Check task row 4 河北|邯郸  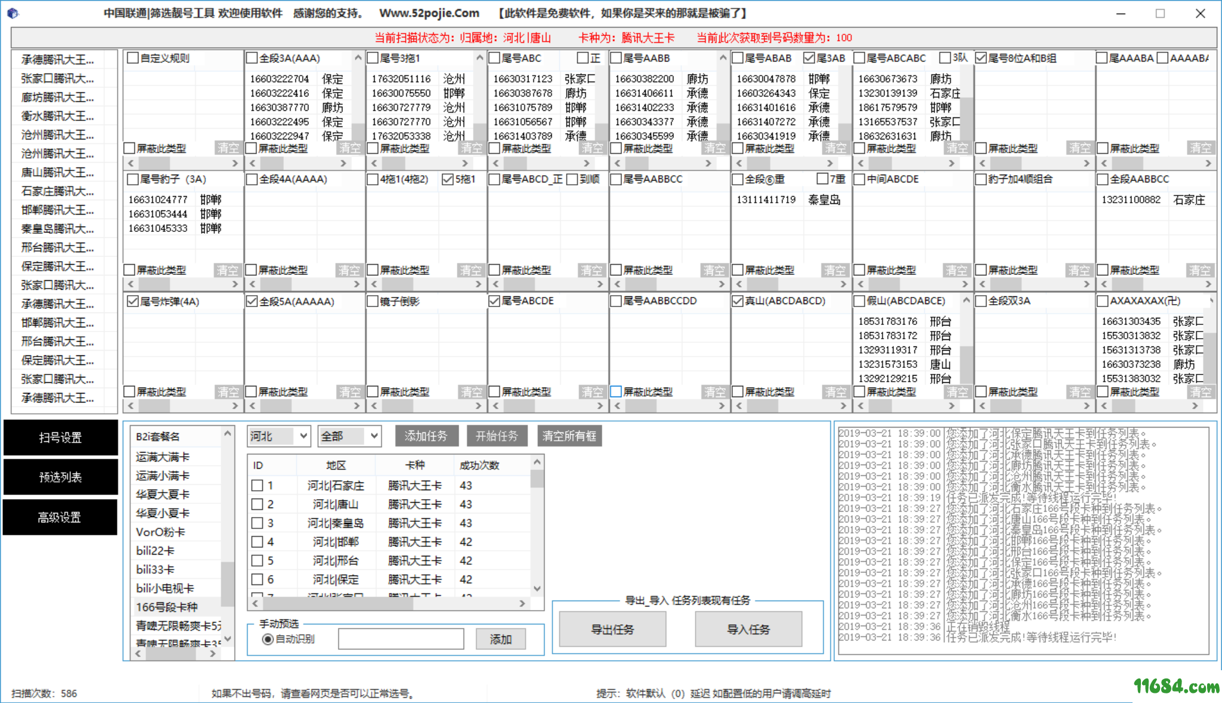click(257, 541)
